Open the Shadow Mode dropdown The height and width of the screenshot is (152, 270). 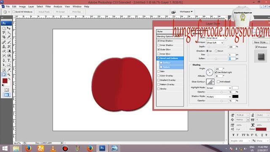(219, 97)
